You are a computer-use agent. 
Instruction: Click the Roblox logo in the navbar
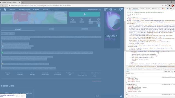pos(5,10)
